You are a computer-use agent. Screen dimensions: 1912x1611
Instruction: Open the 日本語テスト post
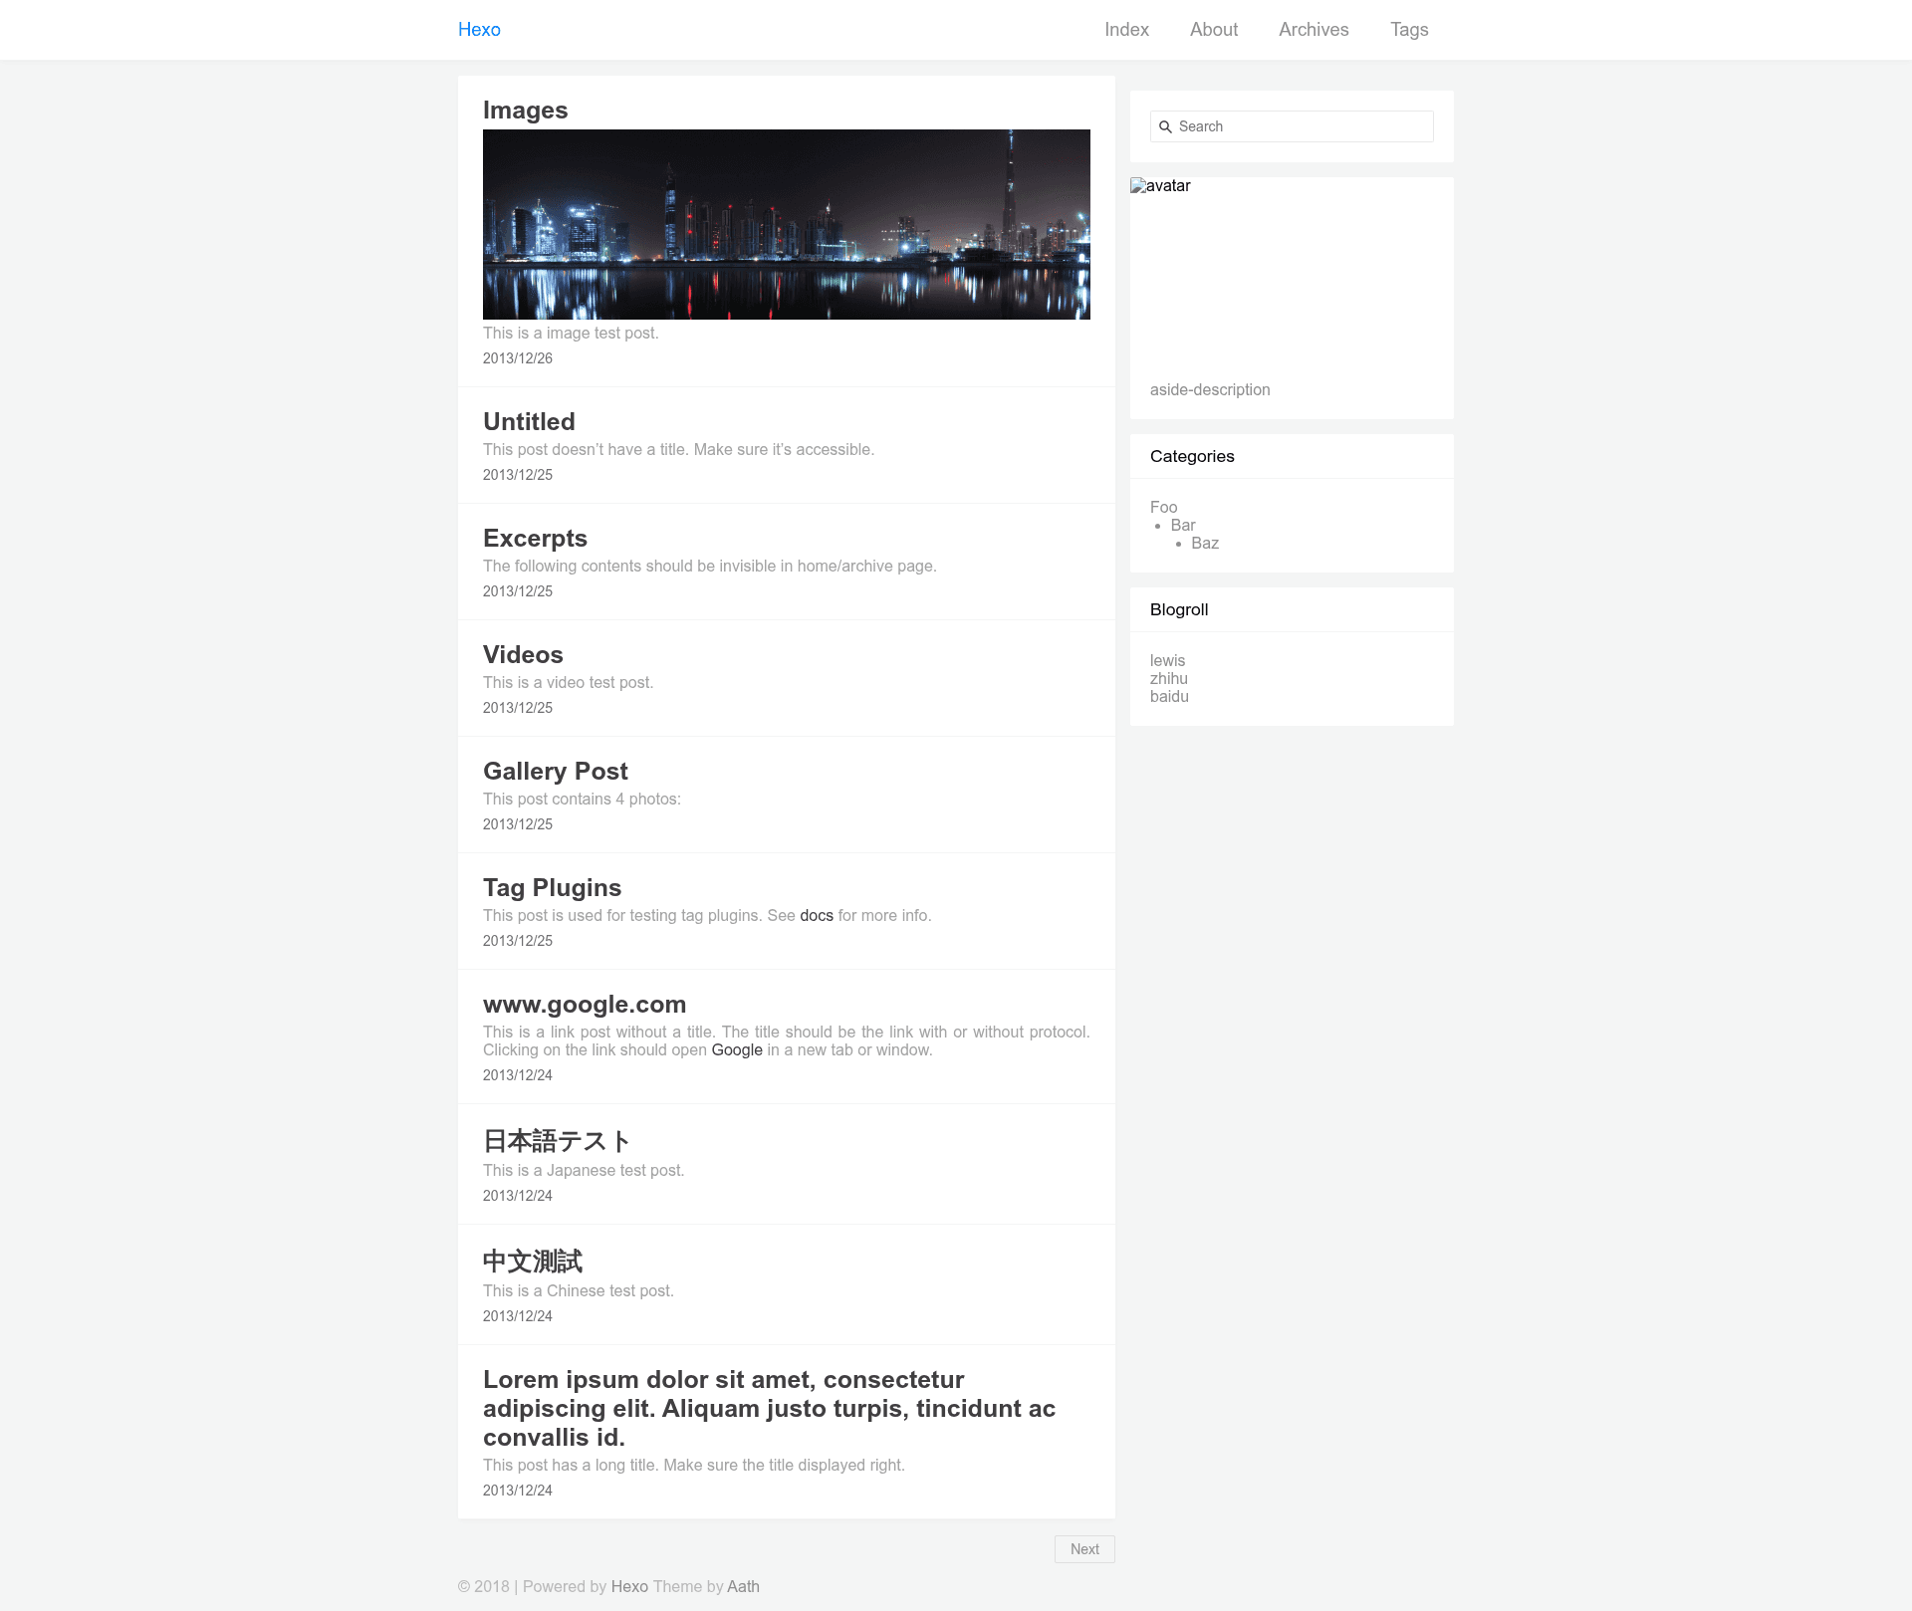click(557, 1141)
